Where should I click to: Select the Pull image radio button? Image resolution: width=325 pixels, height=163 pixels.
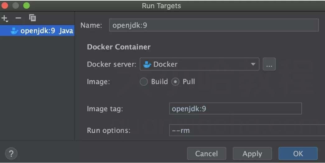(x=175, y=82)
